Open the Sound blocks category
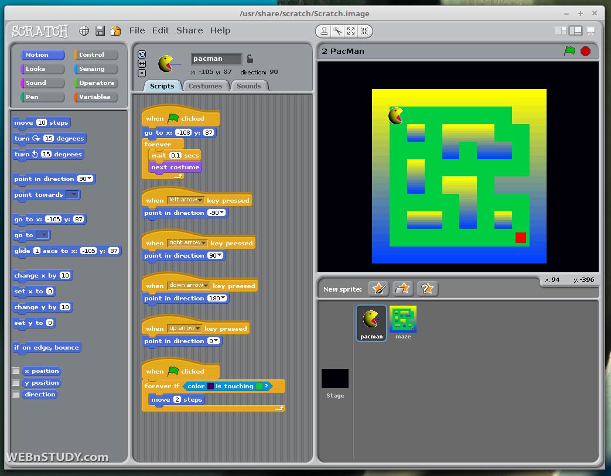 coord(43,83)
